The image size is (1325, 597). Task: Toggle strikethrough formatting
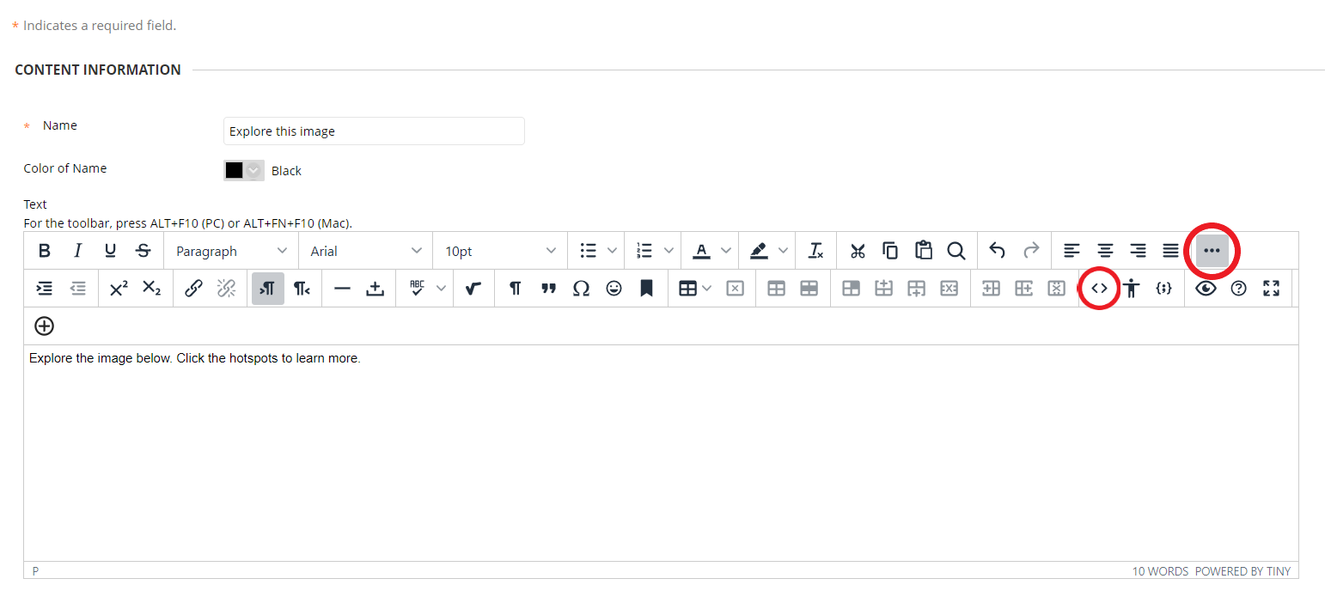click(143, 251)
